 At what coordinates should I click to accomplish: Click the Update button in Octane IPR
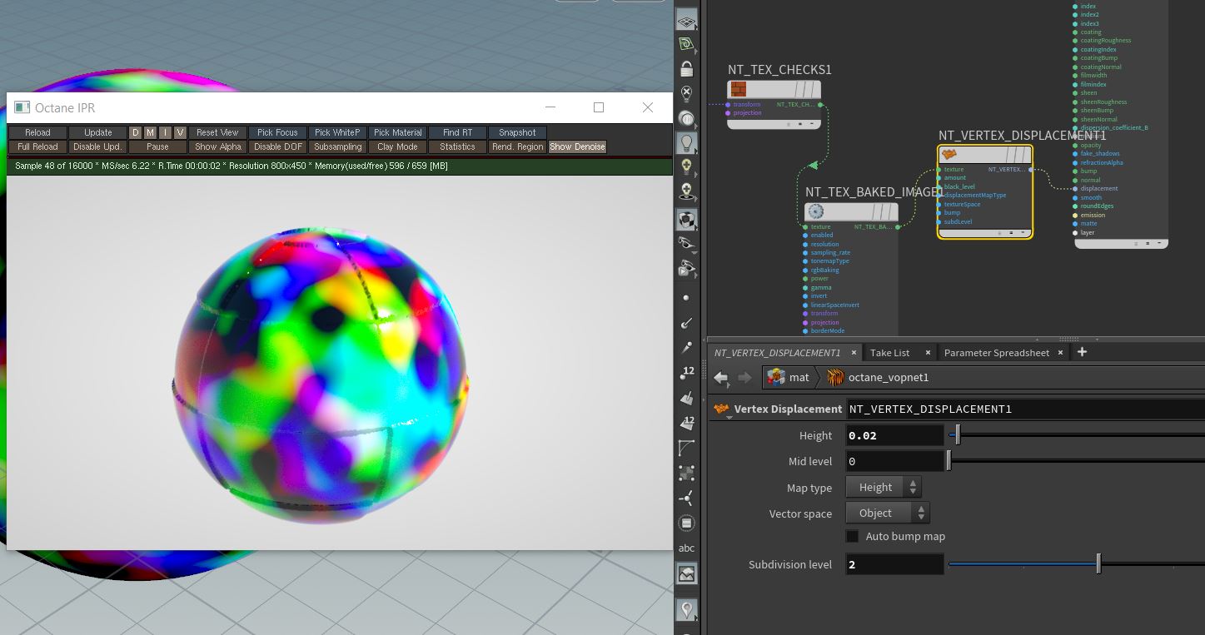(x=98, y=132)
